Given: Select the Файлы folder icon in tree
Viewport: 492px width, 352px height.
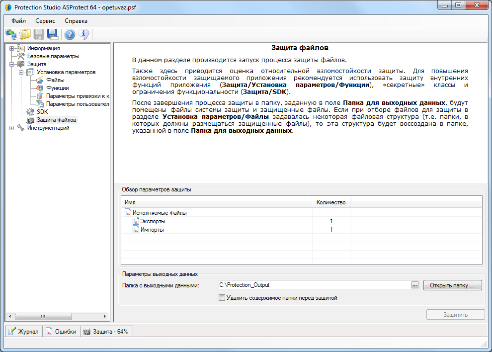Looking at the screenshot, I should pyautogui.click(x=40, y=80).
